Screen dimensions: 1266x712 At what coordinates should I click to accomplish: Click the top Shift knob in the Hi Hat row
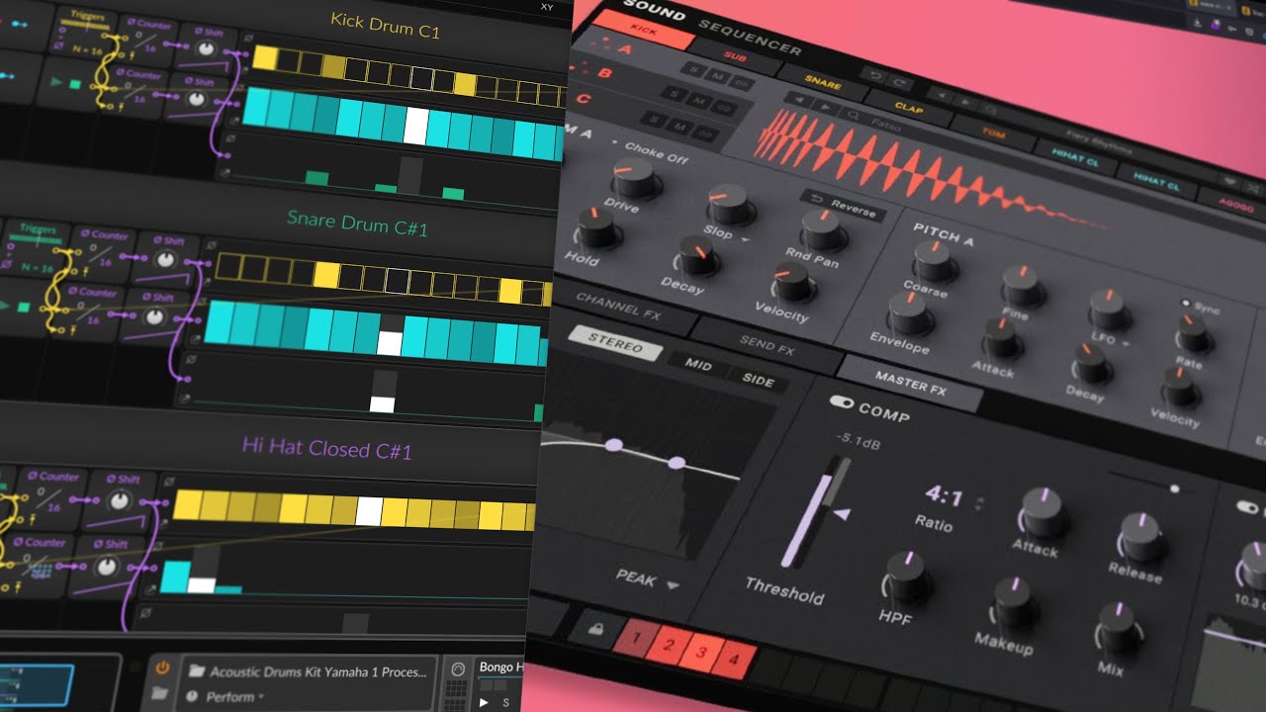pos(119,501)
